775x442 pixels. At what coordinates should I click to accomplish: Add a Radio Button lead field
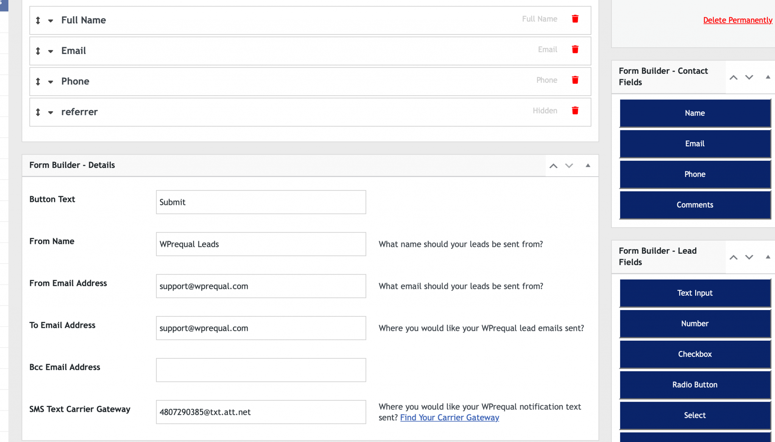(x=694, y=385)
